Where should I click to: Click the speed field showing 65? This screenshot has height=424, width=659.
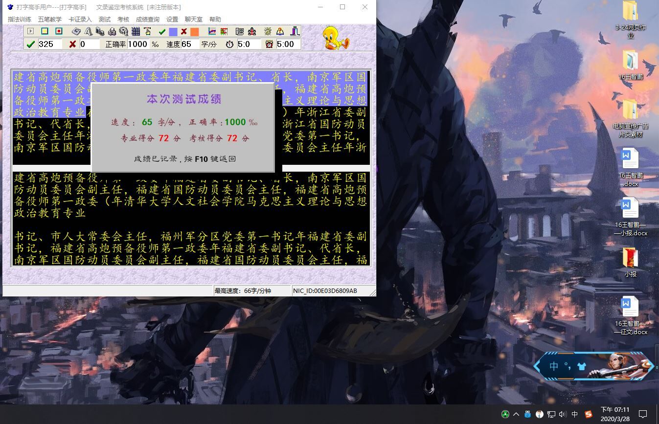coord(189,44)
